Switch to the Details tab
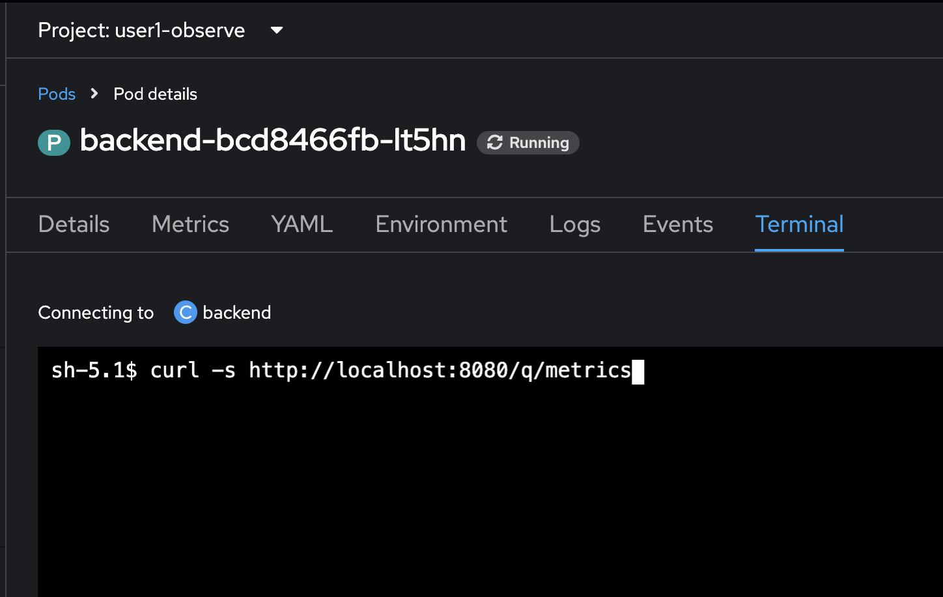 tap(74, 224)
